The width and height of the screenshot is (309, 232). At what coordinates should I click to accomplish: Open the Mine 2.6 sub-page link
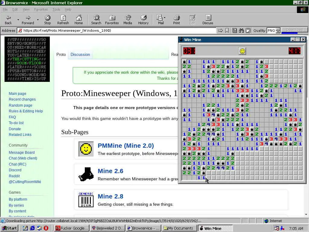[x=110, y=171]
